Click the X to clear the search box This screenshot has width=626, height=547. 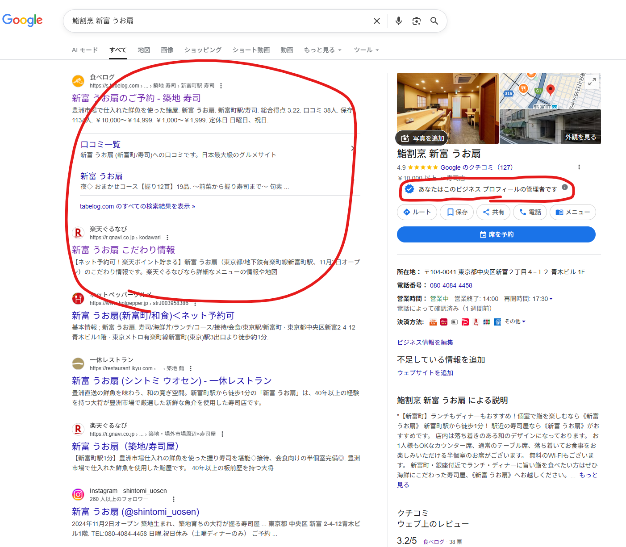click(x=376, y=21)
